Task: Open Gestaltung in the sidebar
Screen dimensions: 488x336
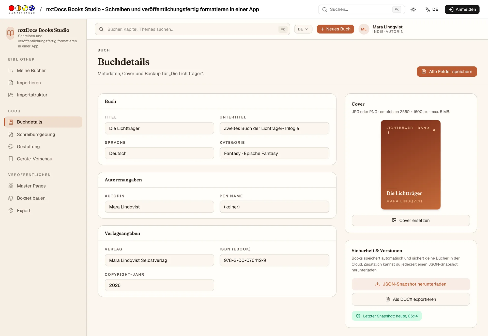Action: click(x=43, y=147)
